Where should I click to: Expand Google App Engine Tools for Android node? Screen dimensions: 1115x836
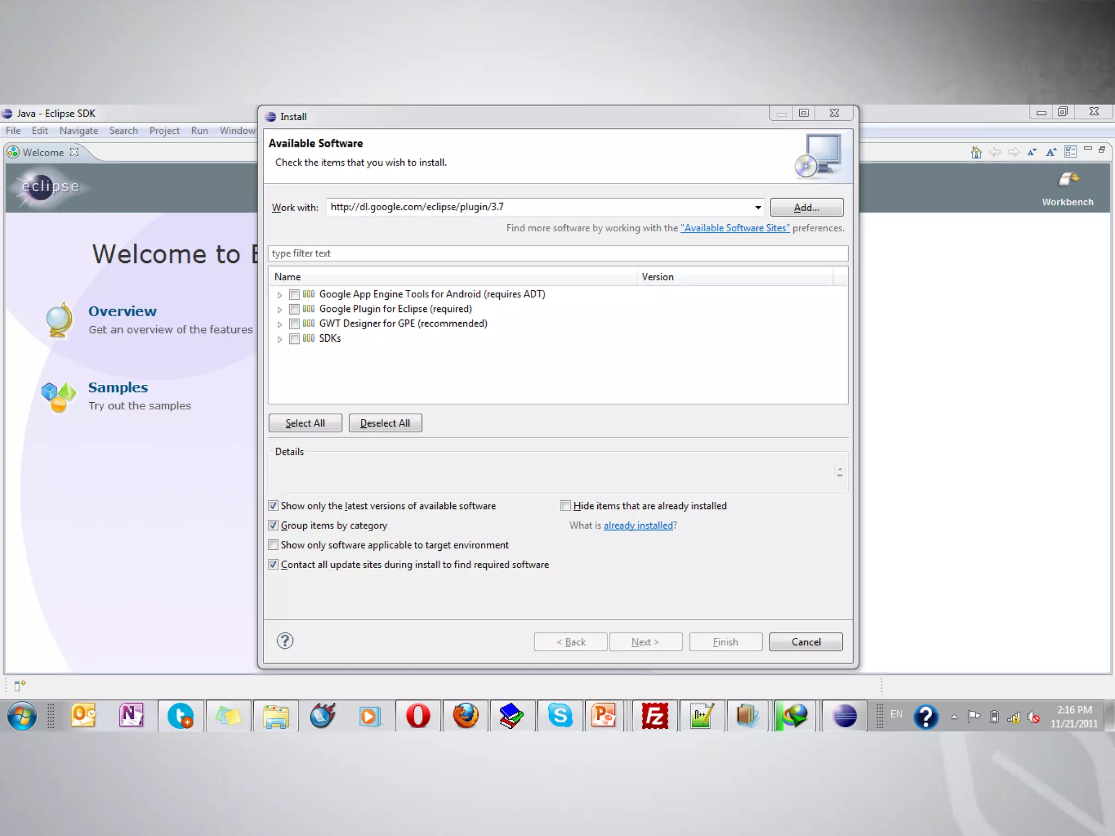[x=279, y=295]
